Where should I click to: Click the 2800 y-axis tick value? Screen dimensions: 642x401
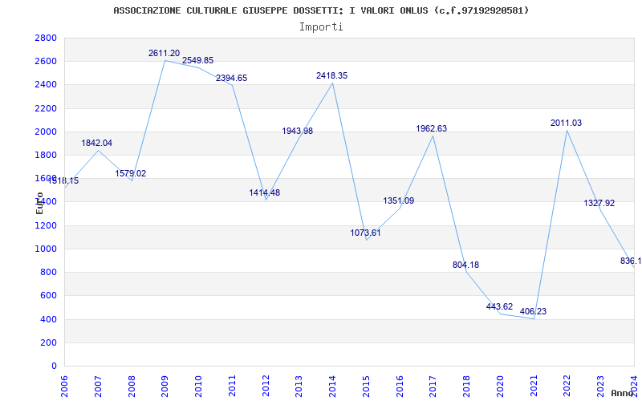(x=46, y=38)
